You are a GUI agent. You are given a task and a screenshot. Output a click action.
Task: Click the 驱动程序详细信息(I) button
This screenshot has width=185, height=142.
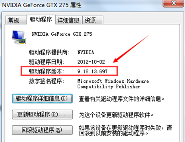coord(42,99)
